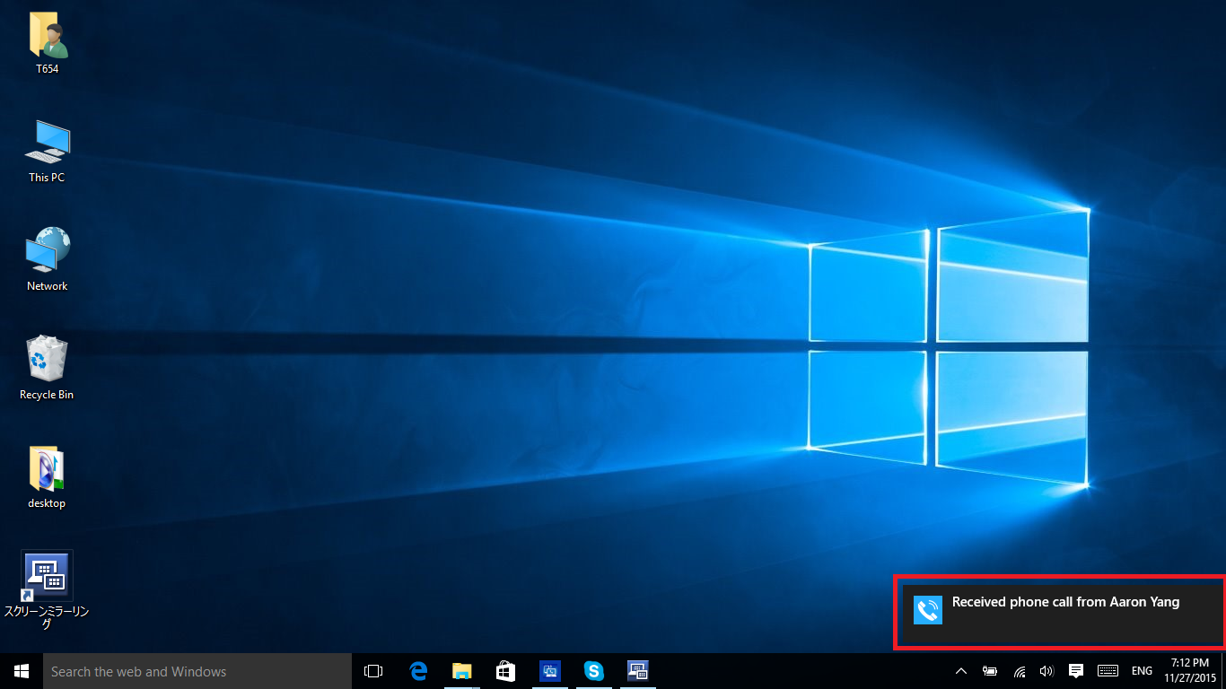Show the touch keyboard

click(1108, 671)
